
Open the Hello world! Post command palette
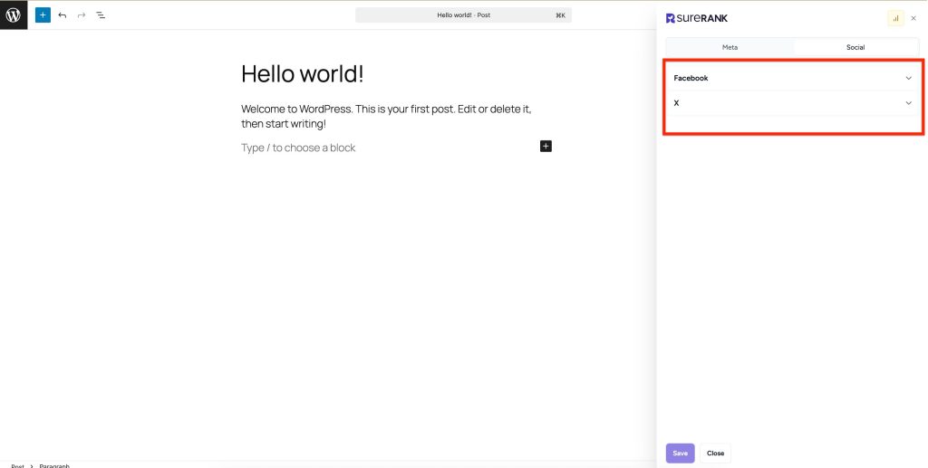(463, 15)
